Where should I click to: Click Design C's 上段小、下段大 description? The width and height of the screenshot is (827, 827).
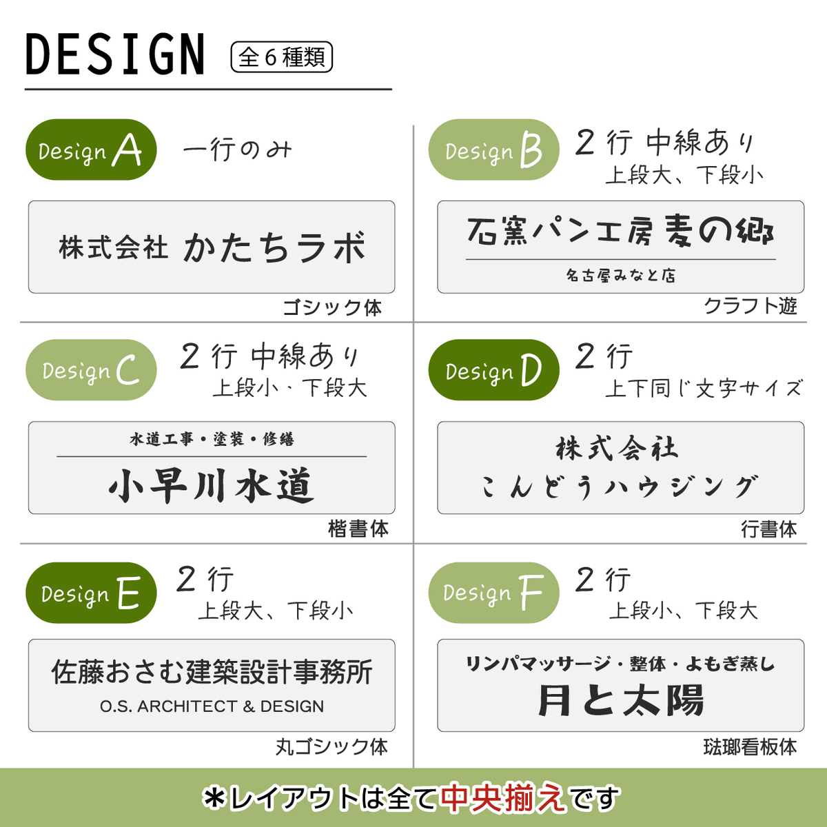coord(289,388)
